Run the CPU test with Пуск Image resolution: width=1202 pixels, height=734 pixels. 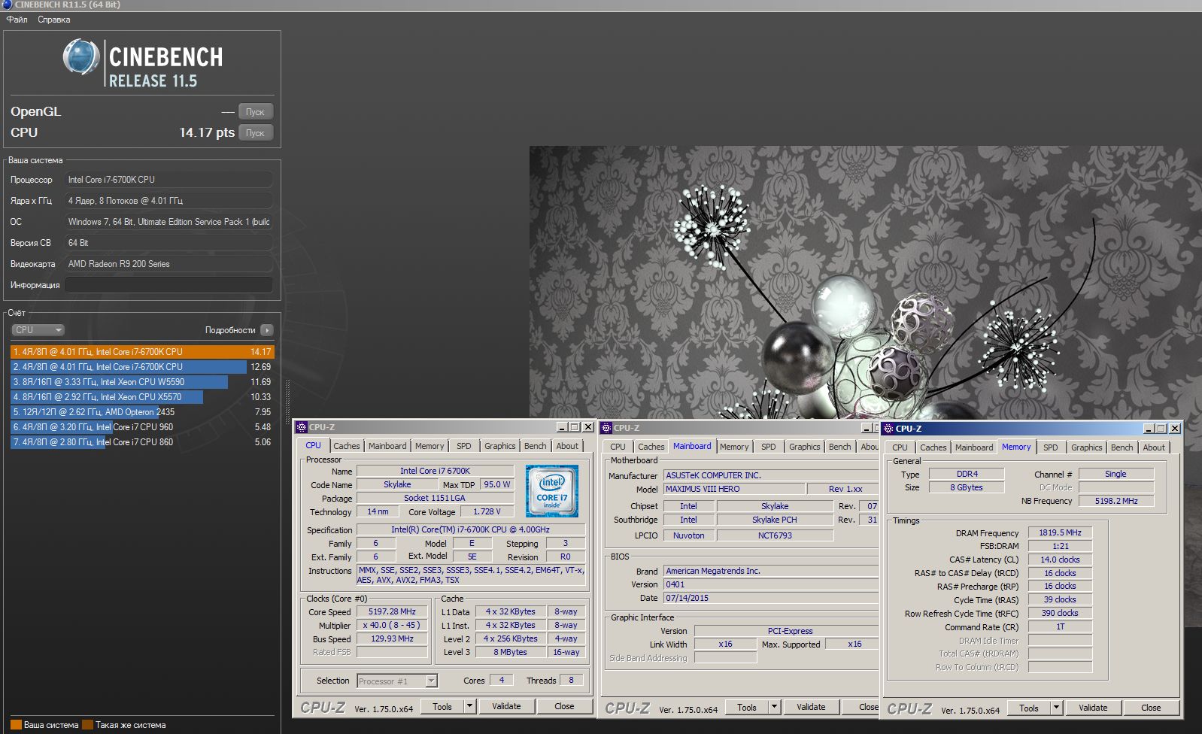(256, 133)
